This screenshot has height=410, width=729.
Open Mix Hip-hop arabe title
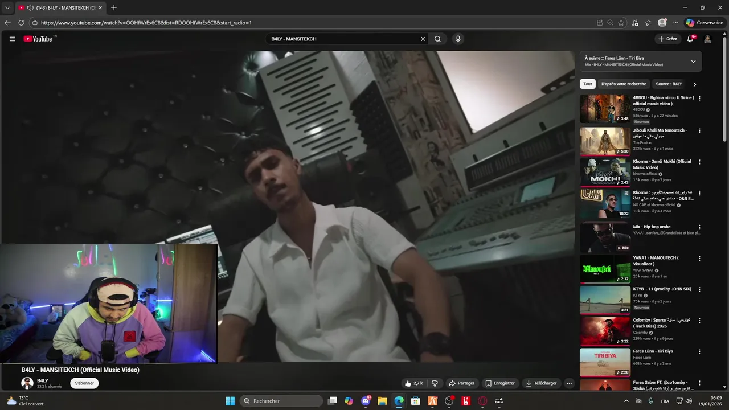[652, 227]
